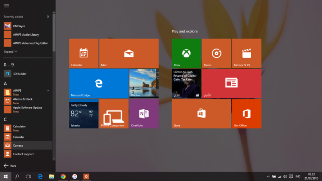Launch Apple Software Update
The width and height of the screenshot is (322, 181).
coord(28,110)
